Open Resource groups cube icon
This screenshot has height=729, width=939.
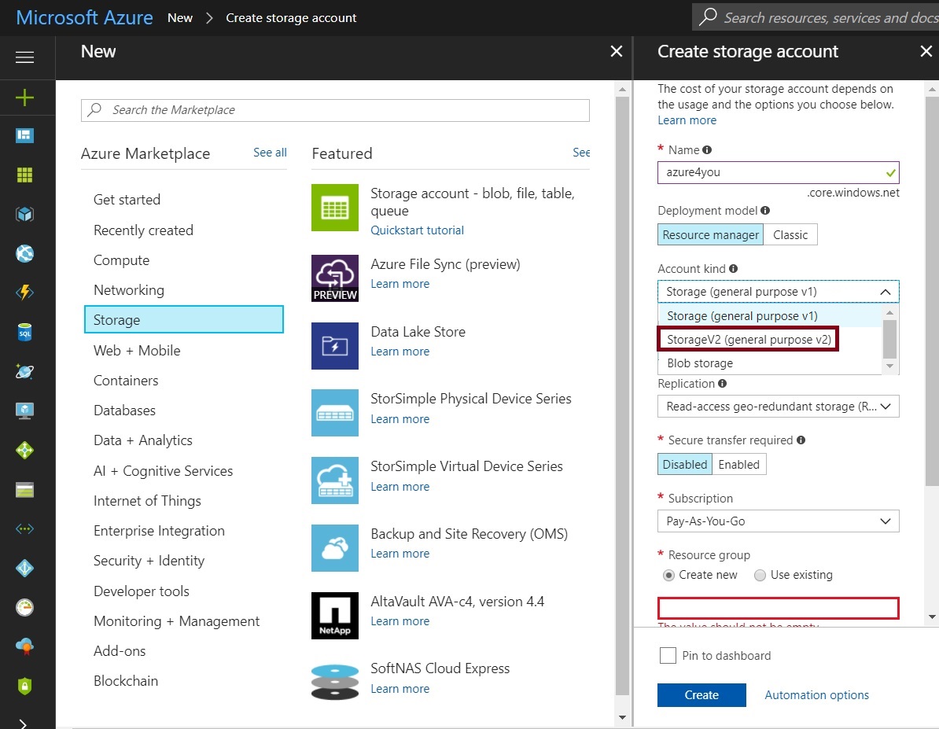24,214
